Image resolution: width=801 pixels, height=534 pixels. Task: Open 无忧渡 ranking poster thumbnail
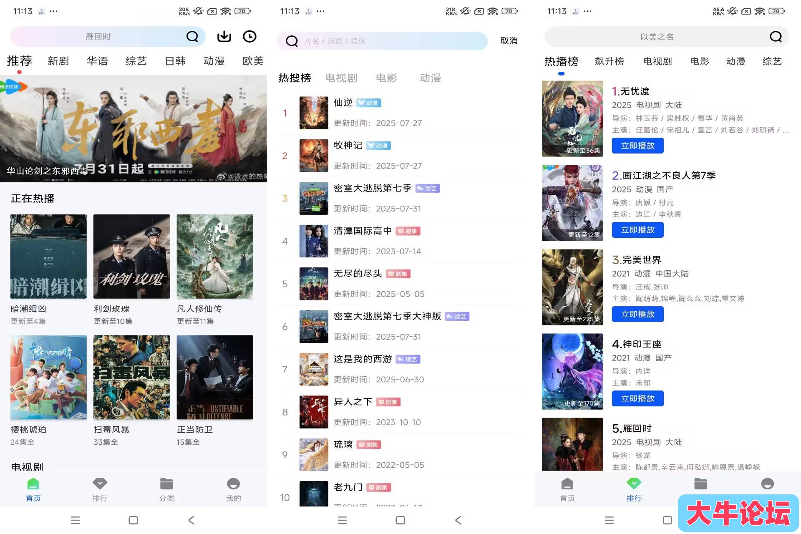tap(572, 119)
